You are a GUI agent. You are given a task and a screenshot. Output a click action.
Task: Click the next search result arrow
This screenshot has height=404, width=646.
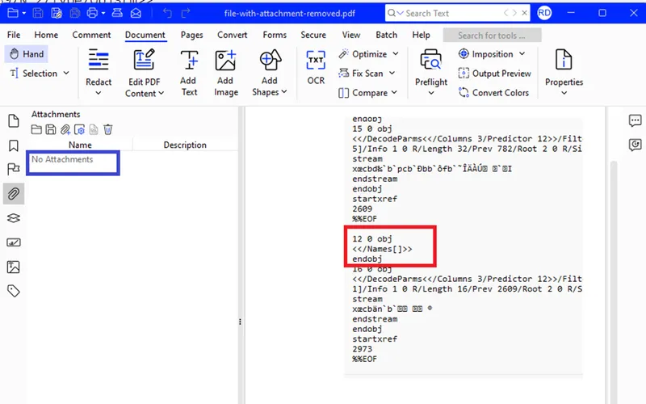(x=514, y=13)
